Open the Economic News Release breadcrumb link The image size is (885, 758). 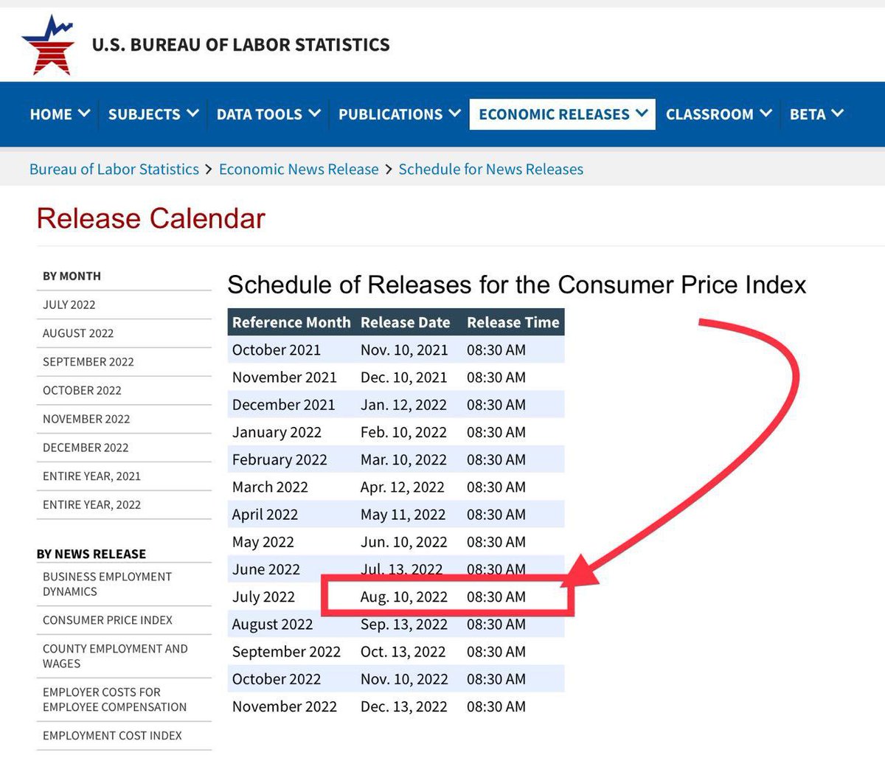coord(299,169)
